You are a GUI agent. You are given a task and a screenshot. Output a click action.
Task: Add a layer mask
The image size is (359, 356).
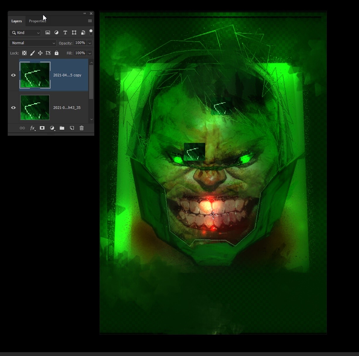(42, 128)
